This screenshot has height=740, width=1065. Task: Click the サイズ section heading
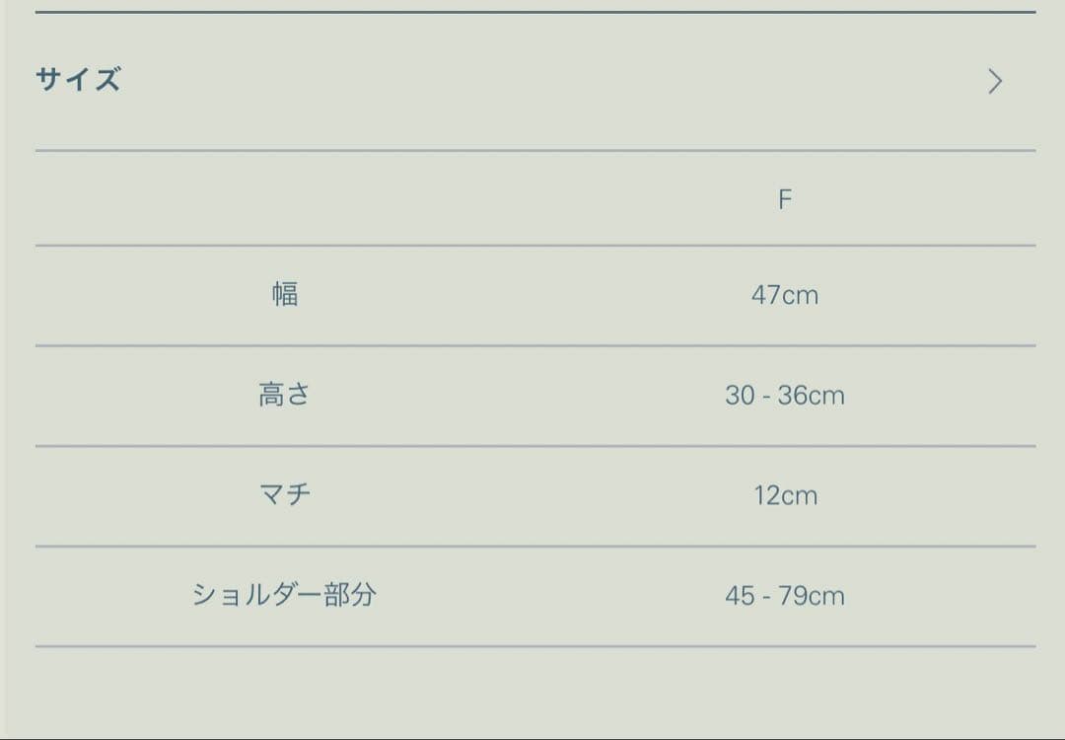tap(78, 80)
